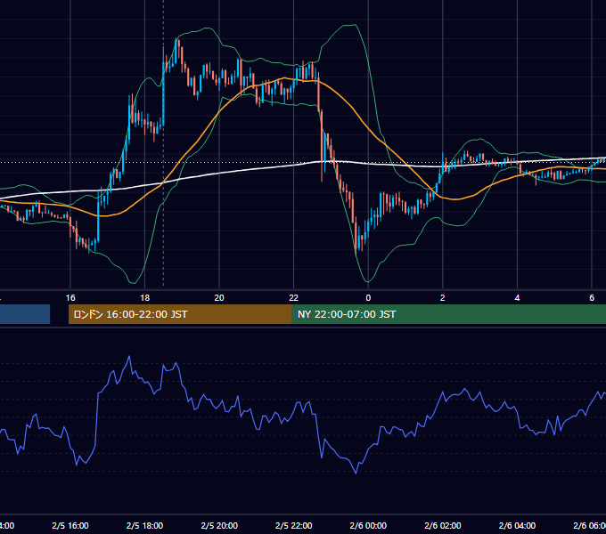
Task: Select the blue session bar before ロンドン
Action: click(x=25, y=314)
